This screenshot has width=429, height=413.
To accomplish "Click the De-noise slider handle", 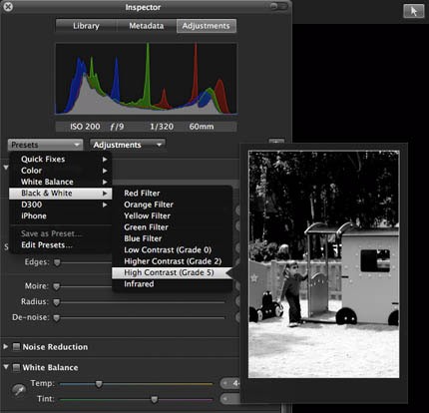I will tap(57, 318).
